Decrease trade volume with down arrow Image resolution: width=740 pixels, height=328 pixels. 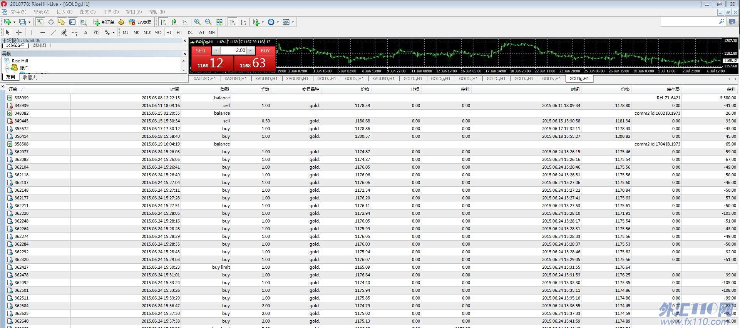(216, 50)
